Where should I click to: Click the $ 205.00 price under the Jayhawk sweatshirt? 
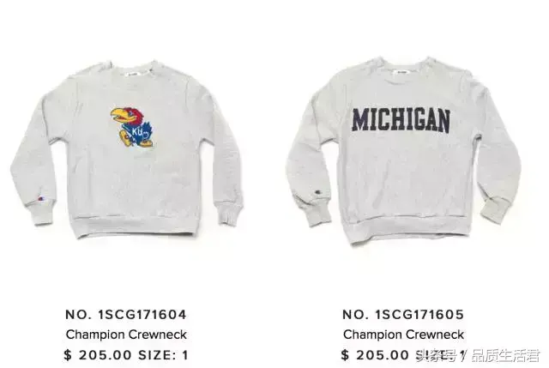pyautogui.click(x=98, y=355)
